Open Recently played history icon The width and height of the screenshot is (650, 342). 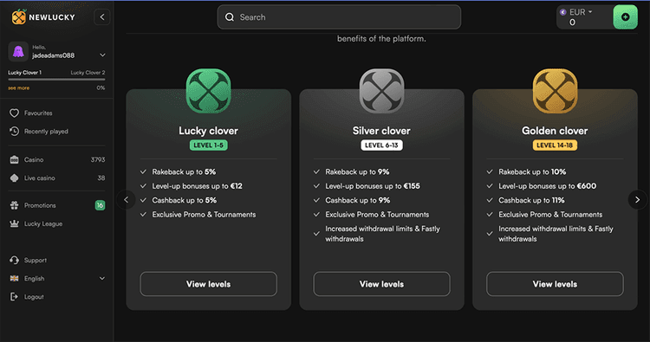click(14, 132)
